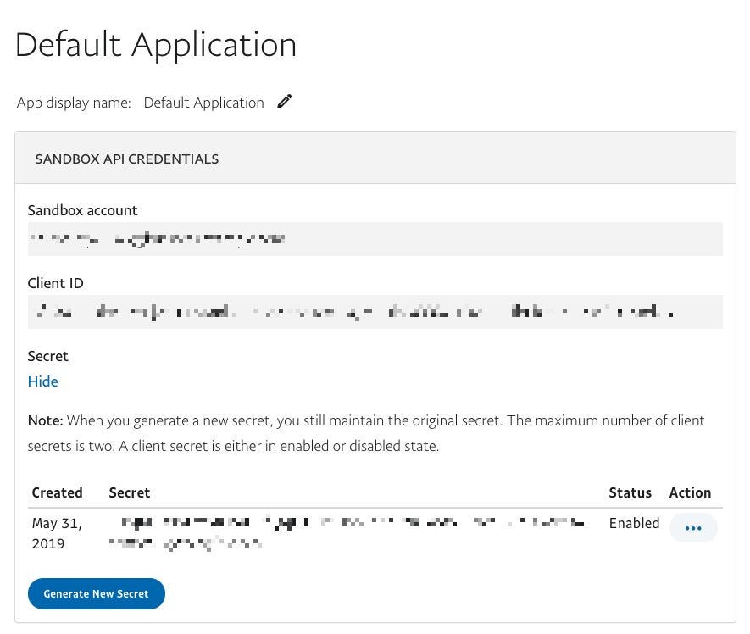
Task: Click the Status column header
Action: pos(630,492)
